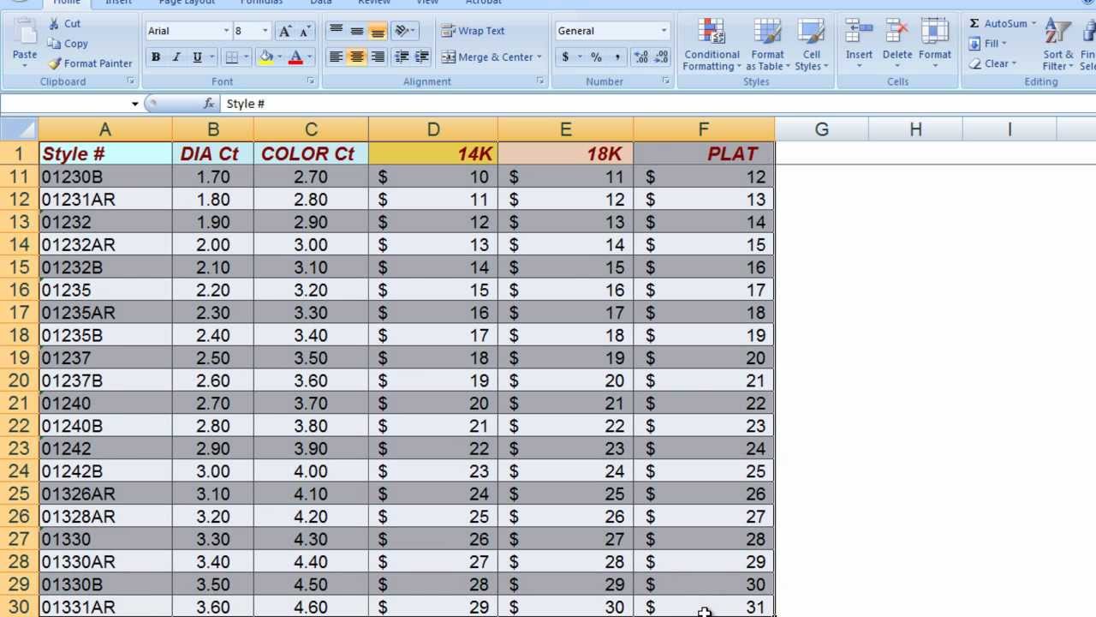The width and height of the screenshot is (1096, 617).
Task: Copy the selected cells
Action: (68, 44)
